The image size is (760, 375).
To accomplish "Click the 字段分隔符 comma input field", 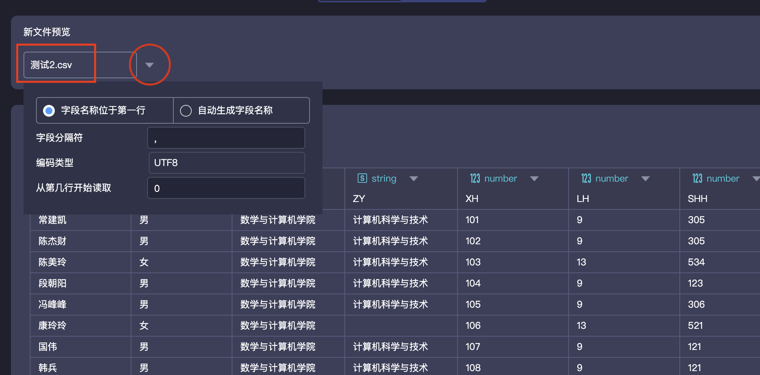I will point(226,138).
